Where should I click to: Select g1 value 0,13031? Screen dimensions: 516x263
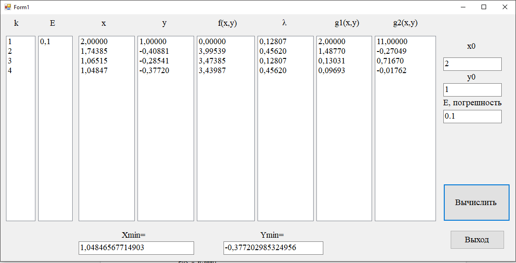(344, 61)
